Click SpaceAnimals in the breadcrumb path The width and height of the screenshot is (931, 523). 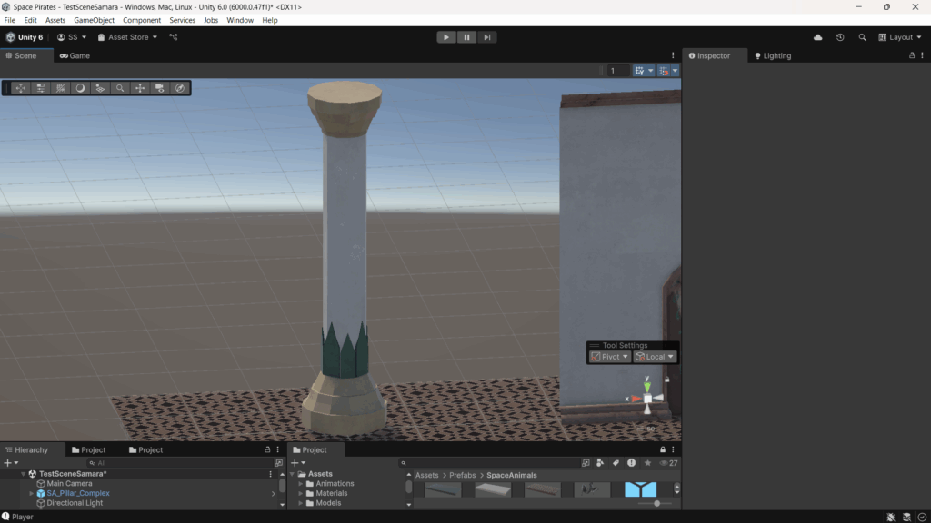tap(511, 475)
